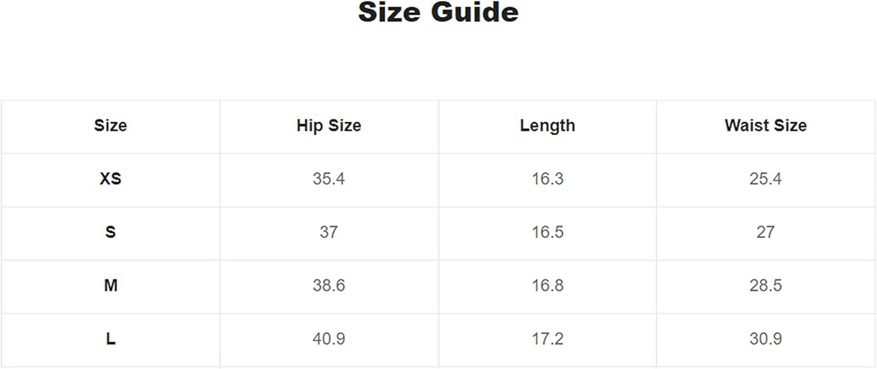Select length value 17.2
877x369 pixels.
[x=547, y=339]
